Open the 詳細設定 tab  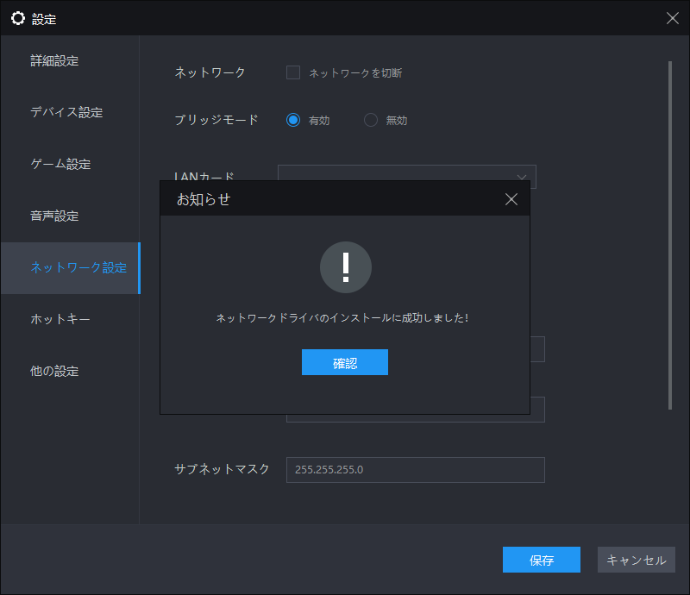click(x=54, y=61)
